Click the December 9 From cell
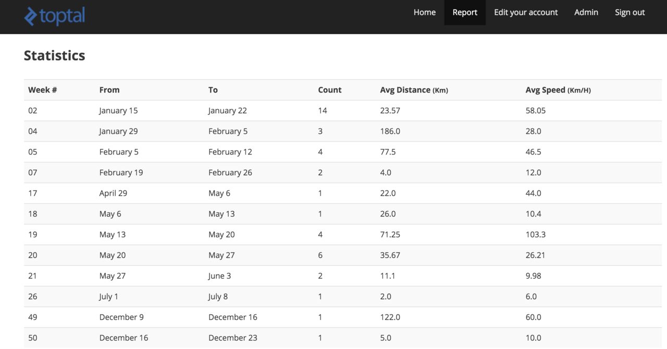Image resolution: width=667 pixels, height=349 pixels. [x=121, y=317]
